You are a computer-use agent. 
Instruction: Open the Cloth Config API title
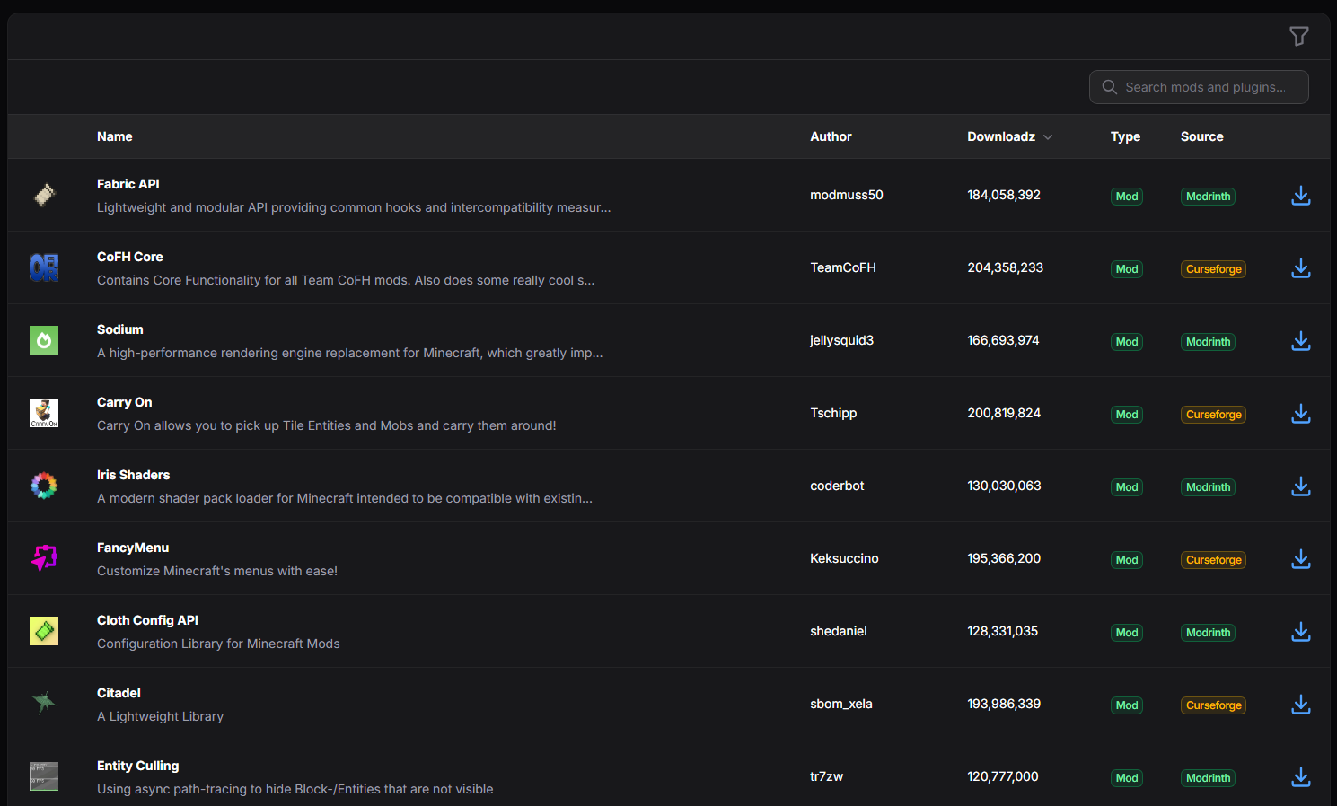(147, 620)
